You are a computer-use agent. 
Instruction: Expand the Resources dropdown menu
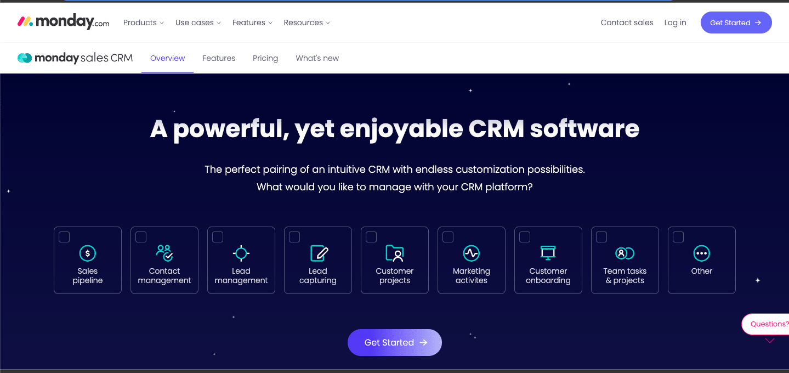pyautogui.click(x=306, y=22)
